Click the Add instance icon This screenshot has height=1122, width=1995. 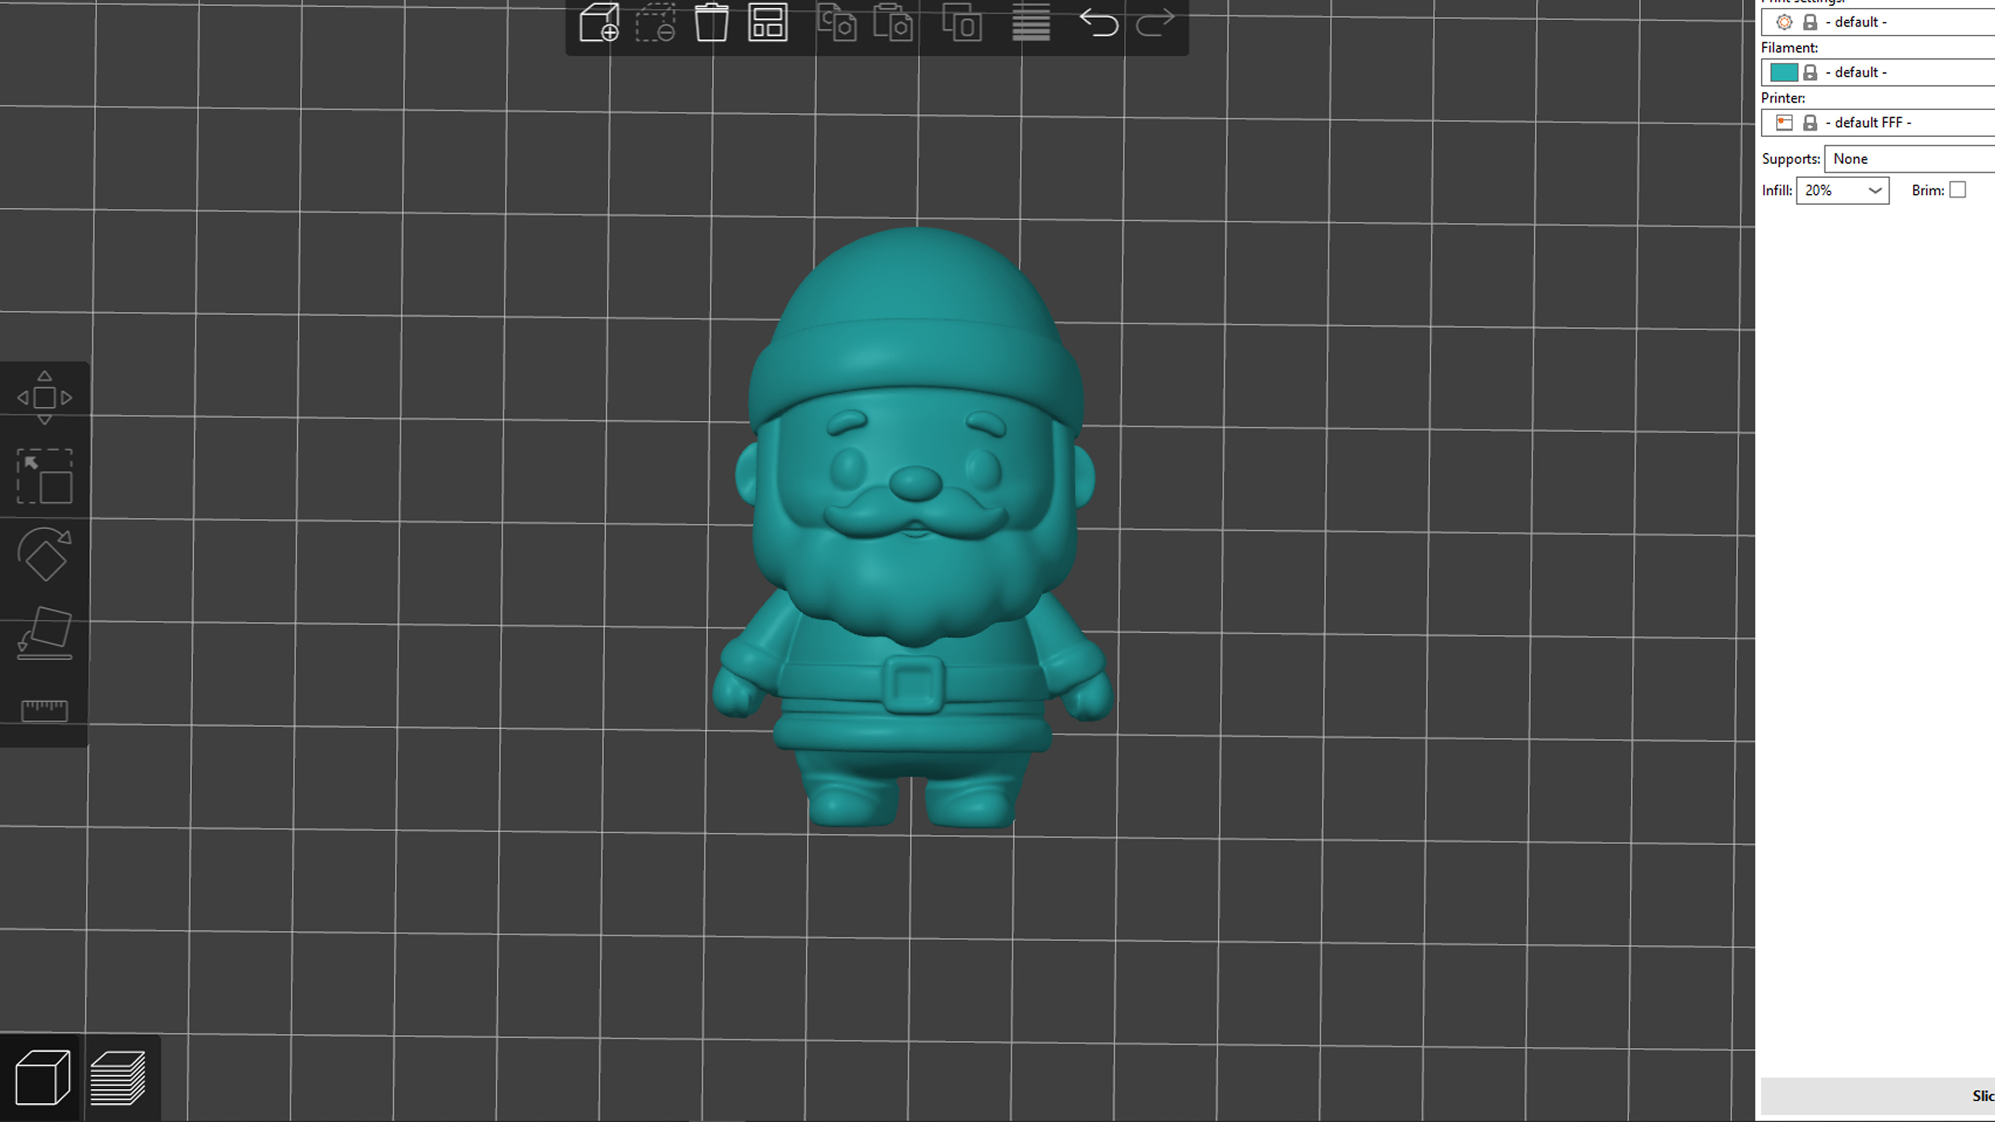coord(962,22)
